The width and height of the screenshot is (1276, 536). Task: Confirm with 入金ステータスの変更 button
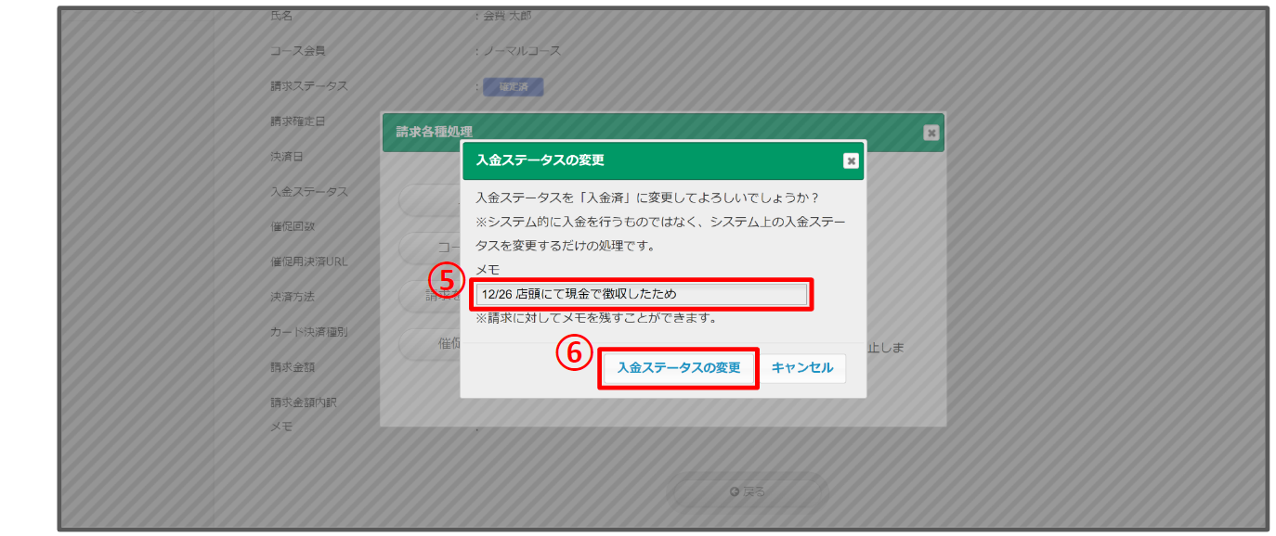pos(679,368)
